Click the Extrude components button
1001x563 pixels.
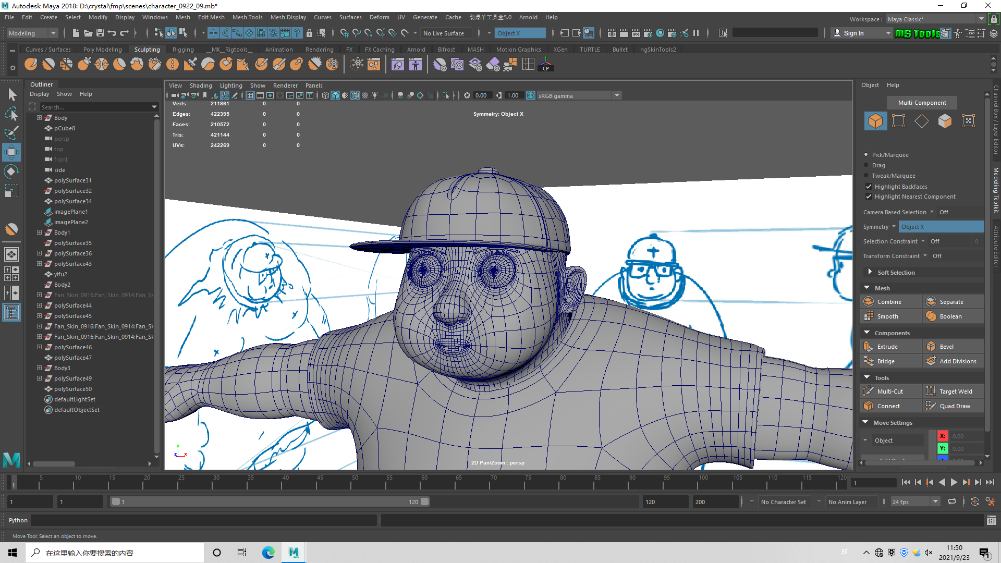pos(890,347)
